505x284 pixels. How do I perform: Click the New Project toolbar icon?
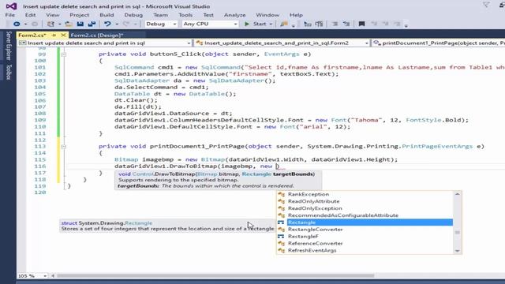50,24
